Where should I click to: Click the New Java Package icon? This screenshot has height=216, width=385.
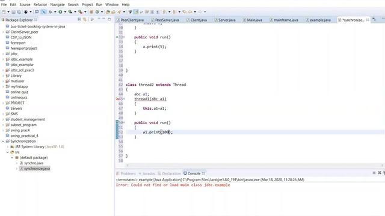[91, 12]
